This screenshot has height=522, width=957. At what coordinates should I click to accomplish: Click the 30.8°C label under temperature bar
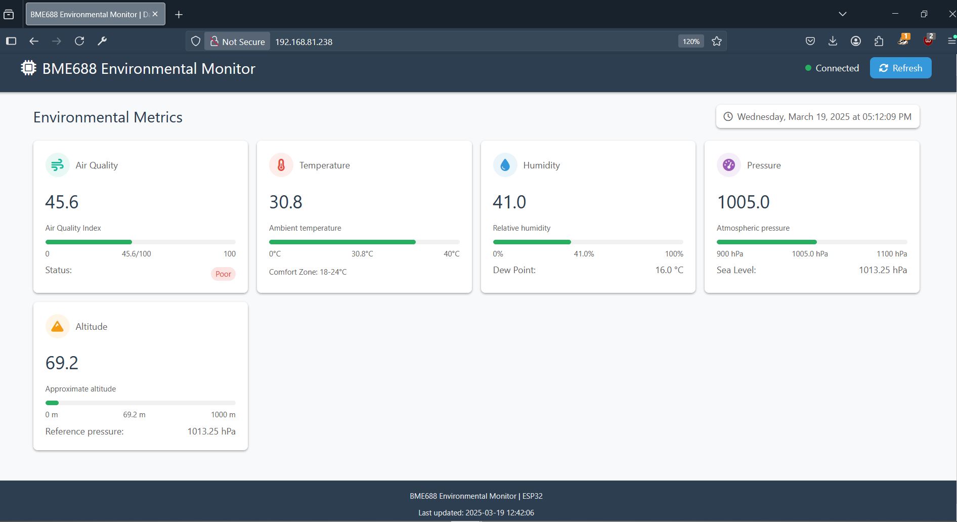[362, 254]
